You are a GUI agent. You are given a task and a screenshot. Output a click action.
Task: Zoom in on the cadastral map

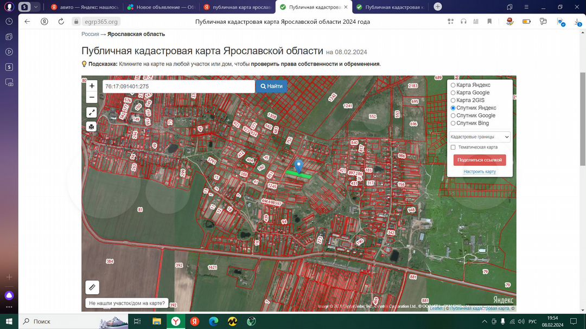click(x=92, y=86)
